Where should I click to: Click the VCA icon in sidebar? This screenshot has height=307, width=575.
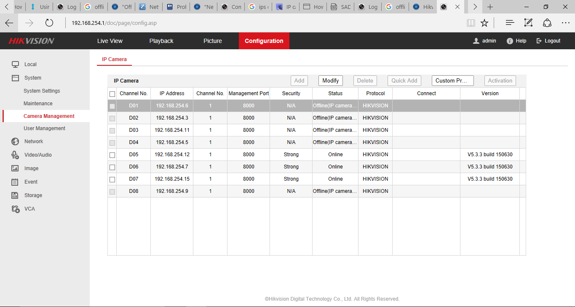(x=15, y=209)
